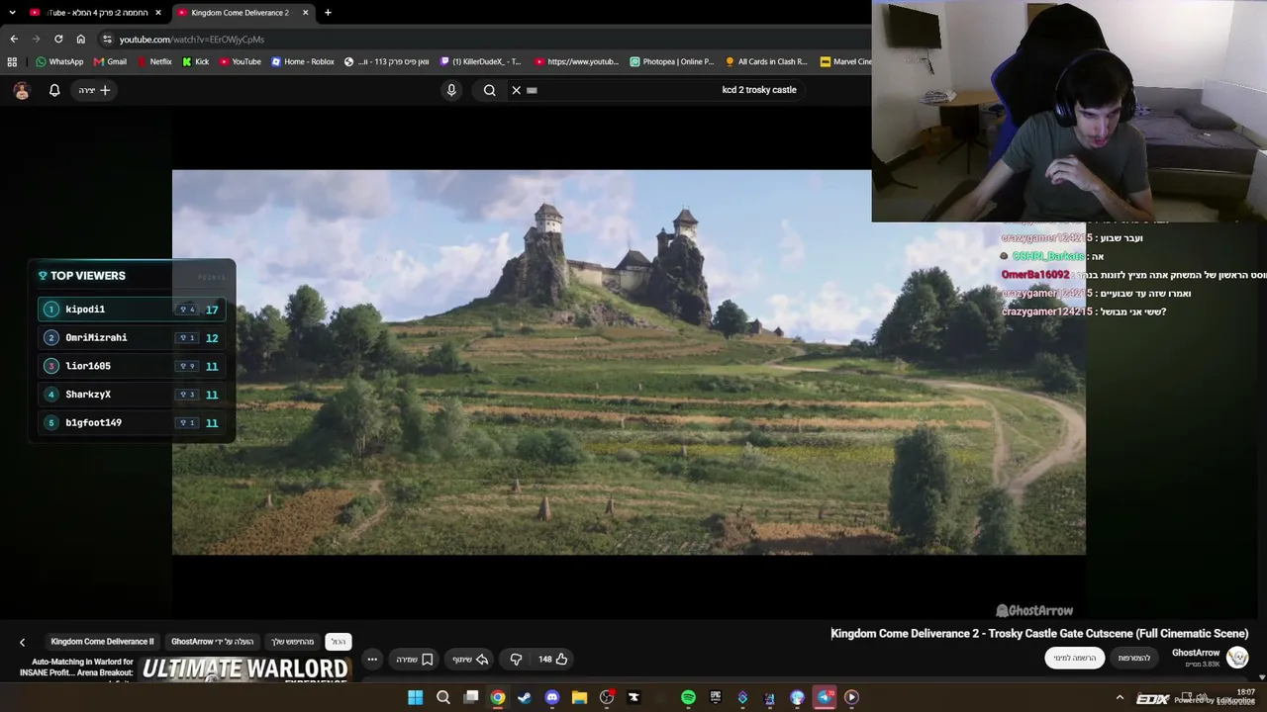Viewport: 1267px width, 712px height.
Task: Focus the address bar URL
Action: click(x=192, y=40)
